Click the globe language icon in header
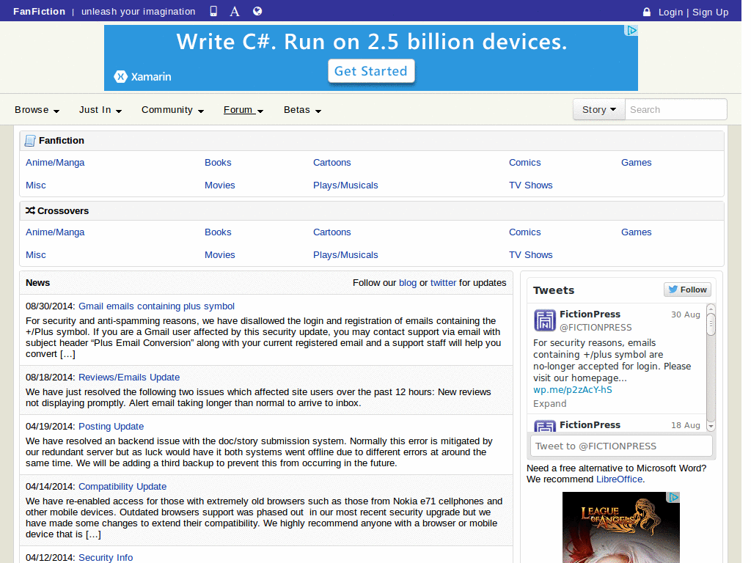 [257, 11]
